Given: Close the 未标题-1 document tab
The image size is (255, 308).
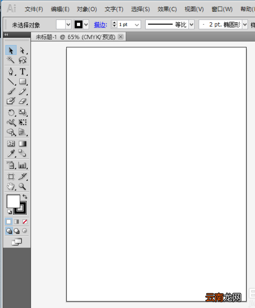Looking at the screenshot, I should point(121,37).
